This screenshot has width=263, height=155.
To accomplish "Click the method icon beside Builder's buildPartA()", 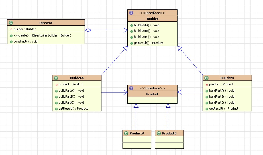I will point(132,25).
